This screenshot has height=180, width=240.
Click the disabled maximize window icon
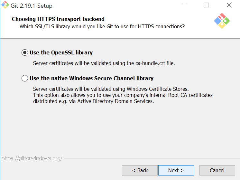pos(206,5)
